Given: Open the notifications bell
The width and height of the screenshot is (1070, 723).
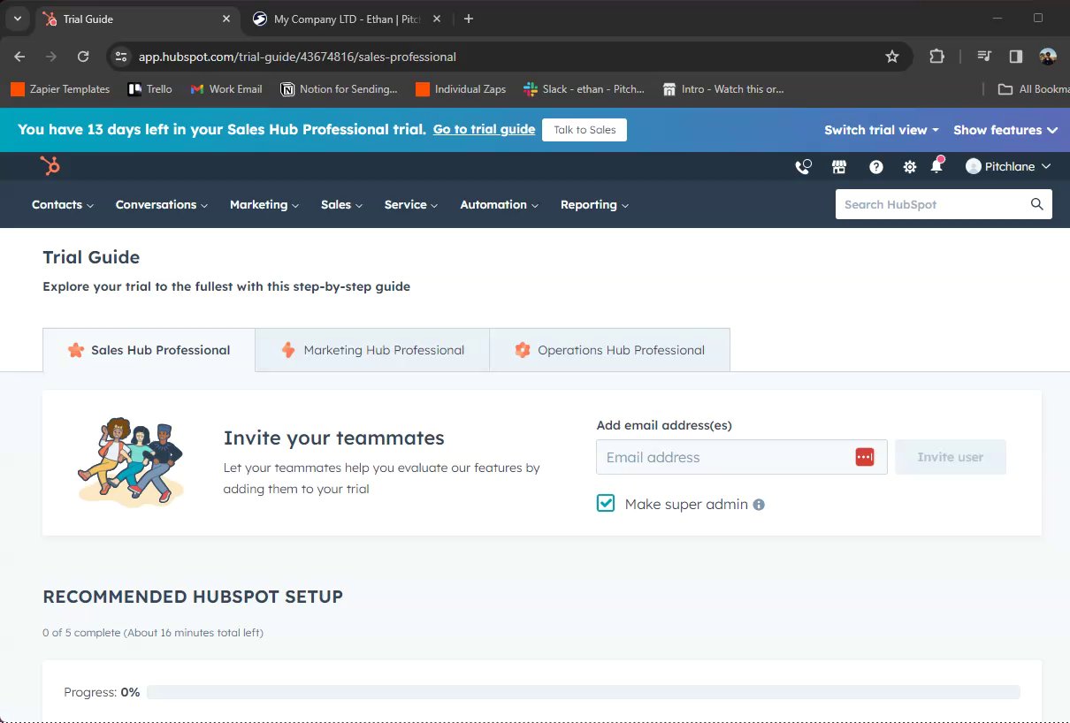Looking at the screenshot, I should coord(936,166).
